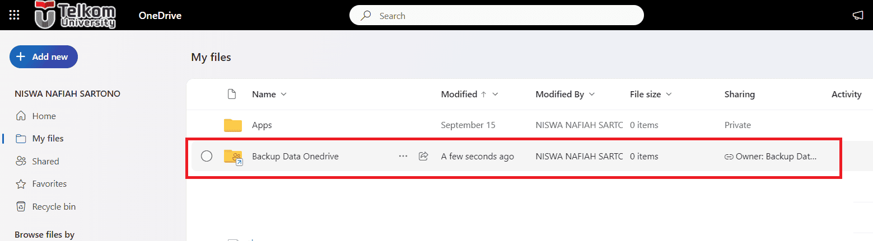The image size is (873, 241).
Task: Open the three-dots menu for Backup Data Onedrive
Action: coord(403,157)
